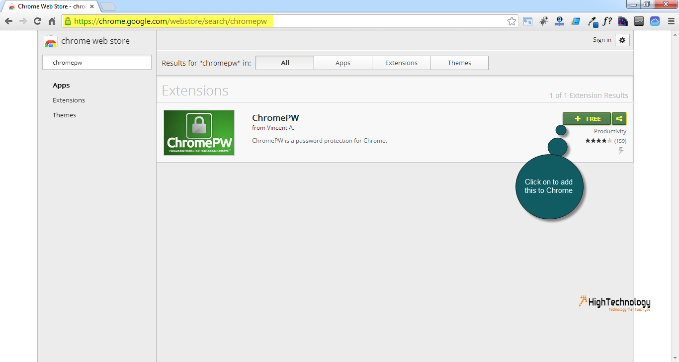Open the window-with-gears extension icon
The width and height of the screenshot is (679, 362).
point(527,21)
